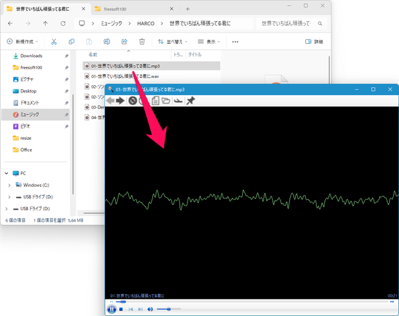Fast forward with the small double-arrow right of the seek bar

(x=392, y=302)
